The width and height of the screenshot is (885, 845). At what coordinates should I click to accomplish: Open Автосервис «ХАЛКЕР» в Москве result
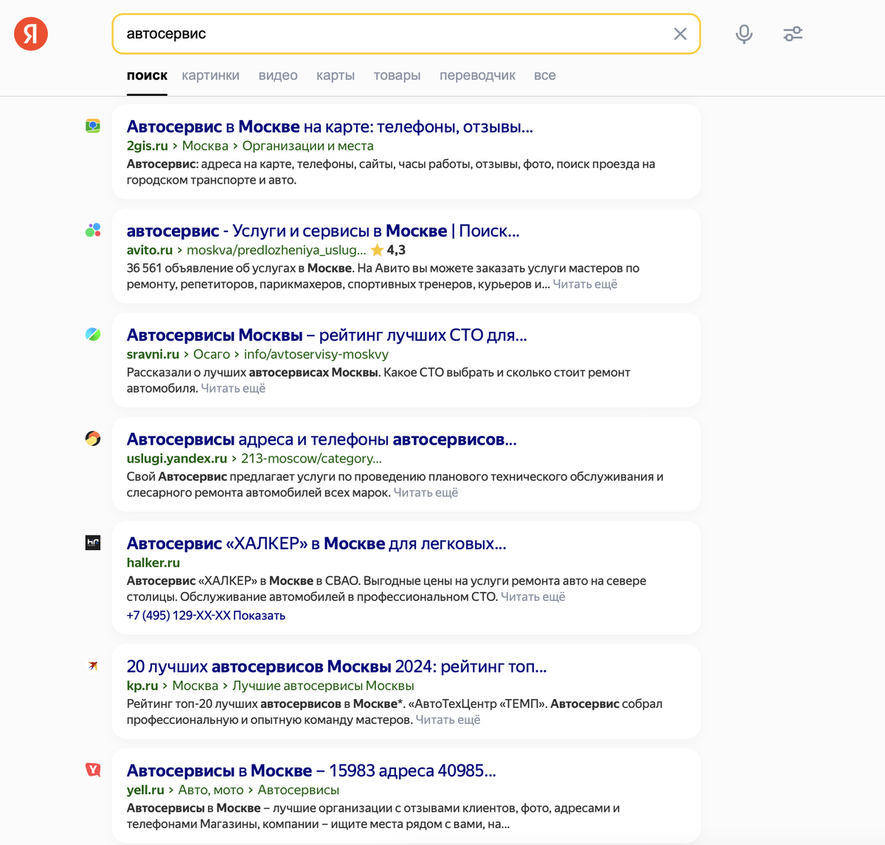[316, 543]
